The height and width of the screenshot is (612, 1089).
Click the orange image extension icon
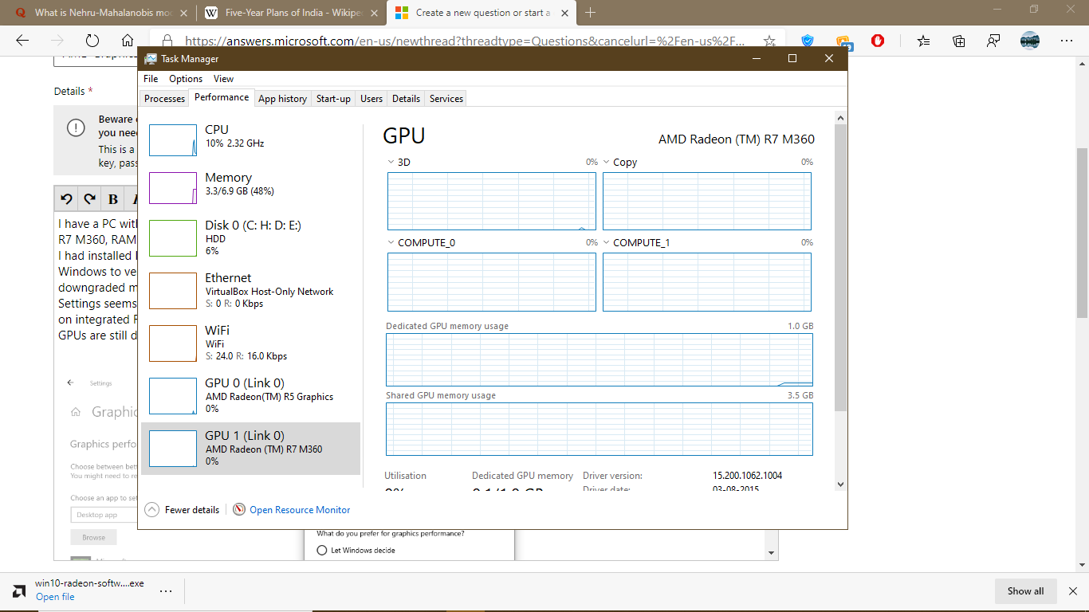click(843, 41)
